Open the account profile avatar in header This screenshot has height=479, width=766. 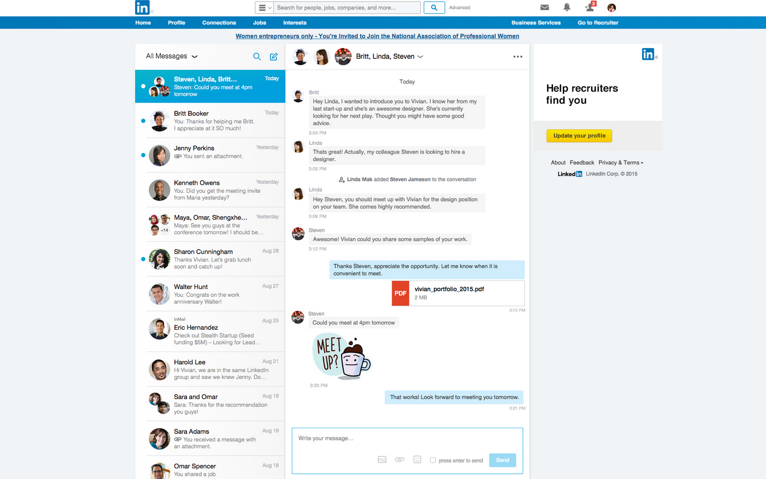tap(612, 7)
